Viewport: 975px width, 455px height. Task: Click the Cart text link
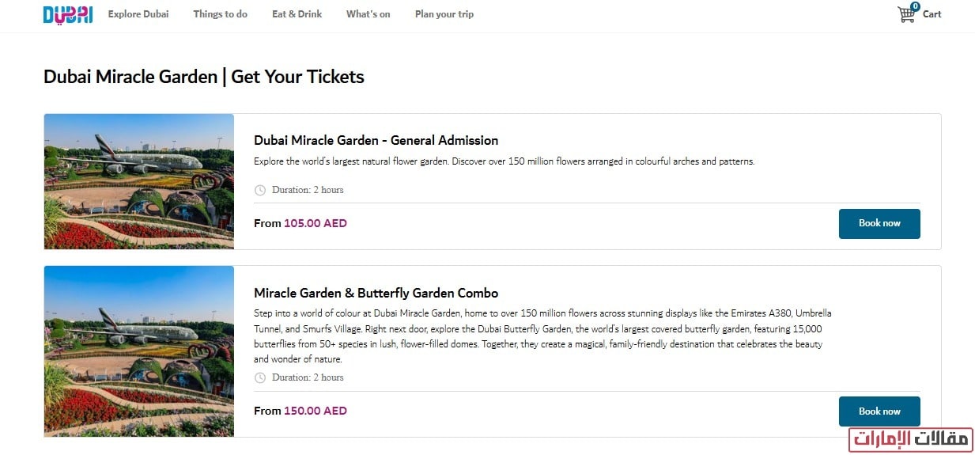click(x=932, y=14)
